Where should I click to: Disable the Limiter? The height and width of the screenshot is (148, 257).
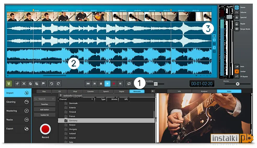point(237,72)
